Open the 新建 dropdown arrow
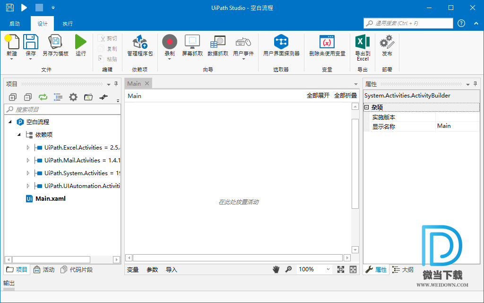Image resolution: width=484 pixels, height=303 pixels. (x=12, y=59)
